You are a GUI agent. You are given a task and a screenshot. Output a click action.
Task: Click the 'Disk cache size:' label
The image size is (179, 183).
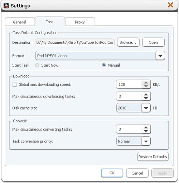point(25,108)
